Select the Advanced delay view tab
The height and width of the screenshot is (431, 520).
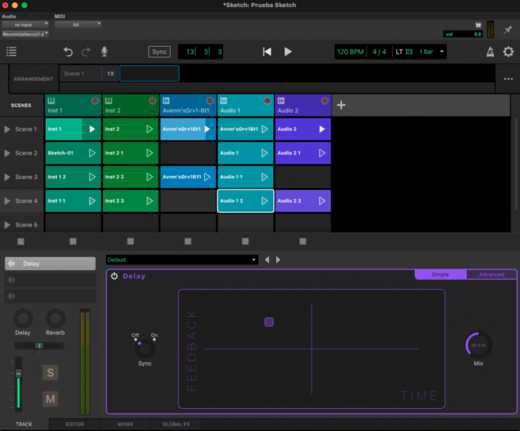click(491, 274)
